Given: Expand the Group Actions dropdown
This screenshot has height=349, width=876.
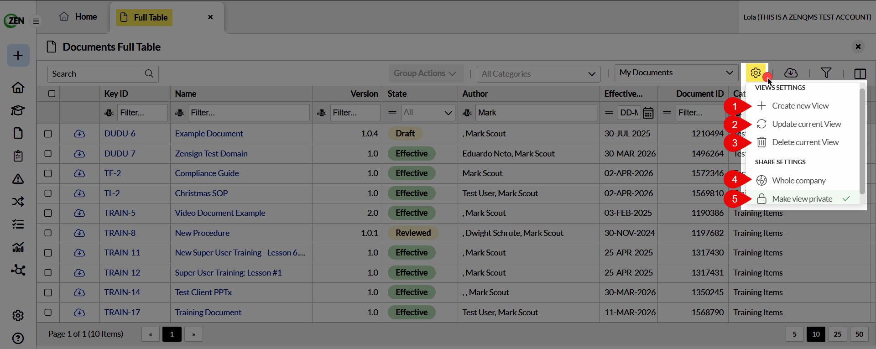Looking at the screenshot, I should click(426, 73).
